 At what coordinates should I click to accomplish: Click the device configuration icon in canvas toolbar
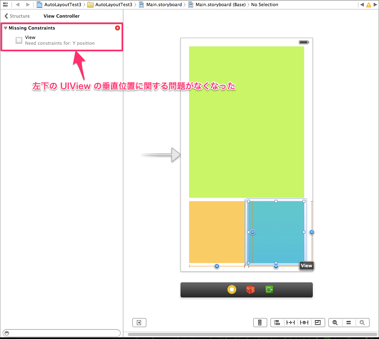pos(260,322)
